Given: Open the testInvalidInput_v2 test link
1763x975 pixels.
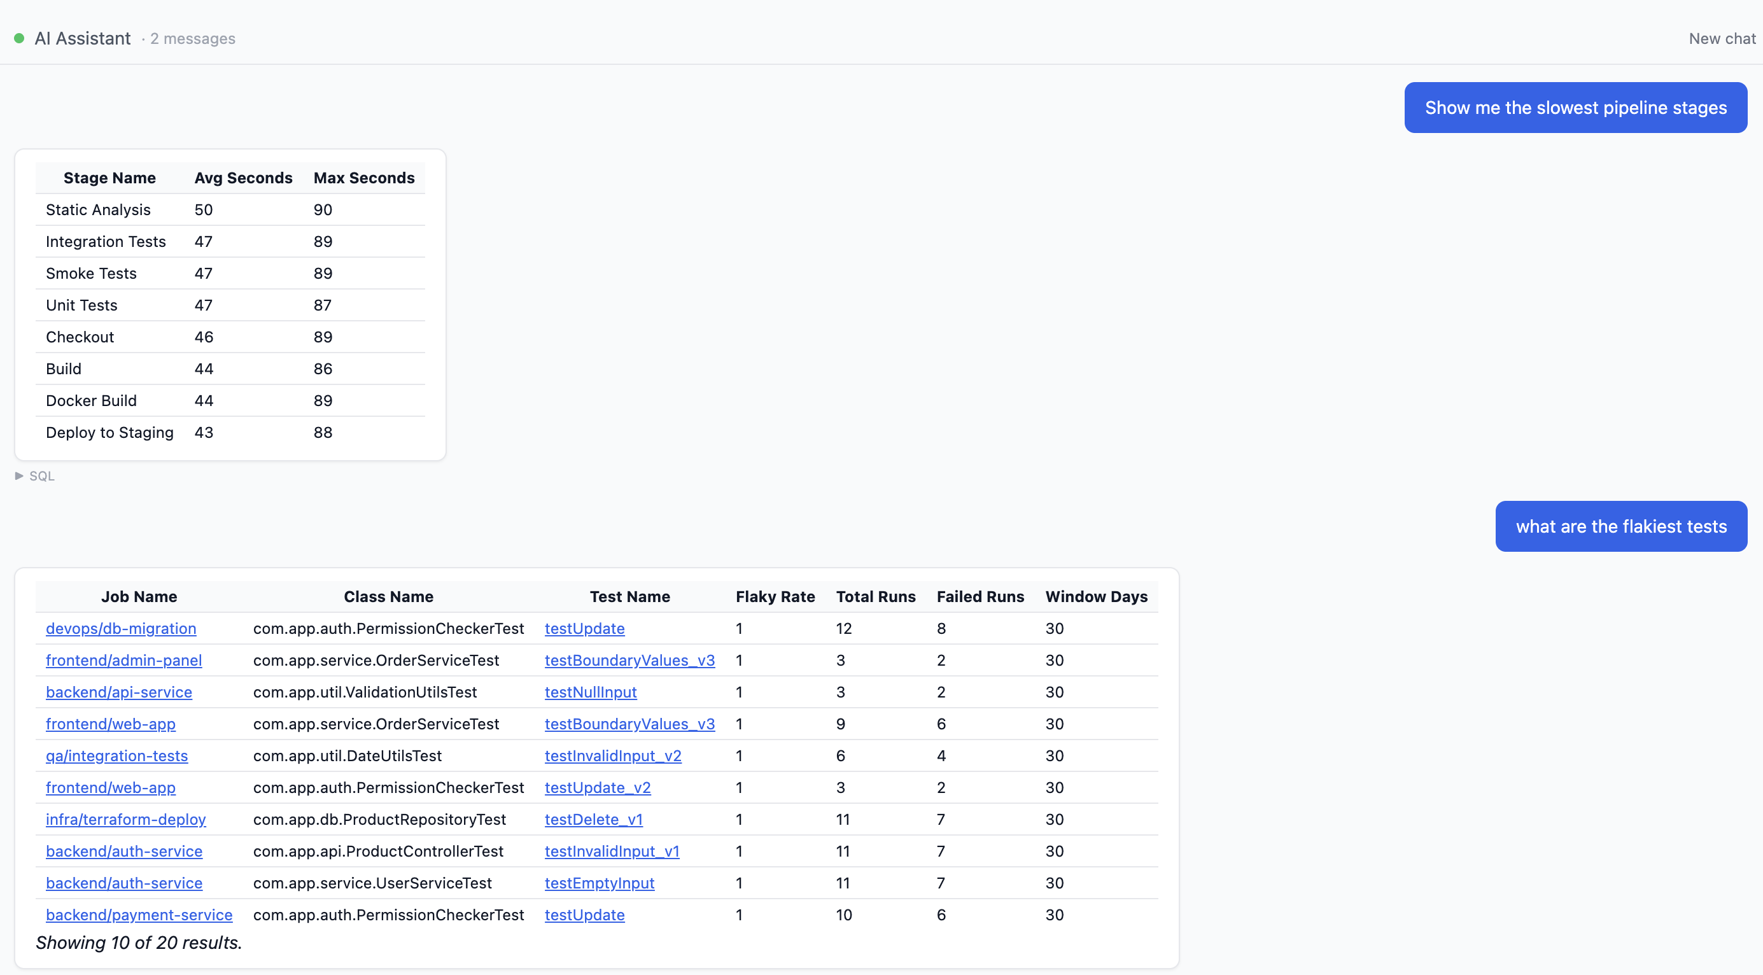Looking at the screenshot, I should tap(612, 755).
